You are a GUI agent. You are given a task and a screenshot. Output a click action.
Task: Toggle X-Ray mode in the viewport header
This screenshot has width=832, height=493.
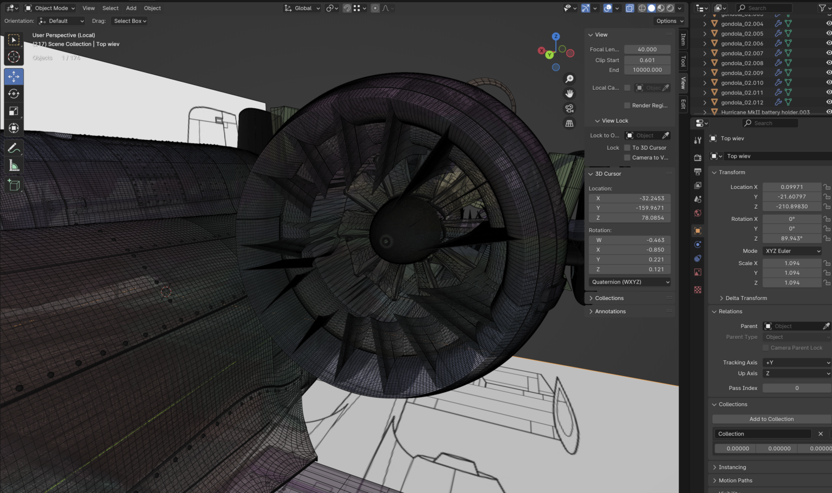point(629,8)
